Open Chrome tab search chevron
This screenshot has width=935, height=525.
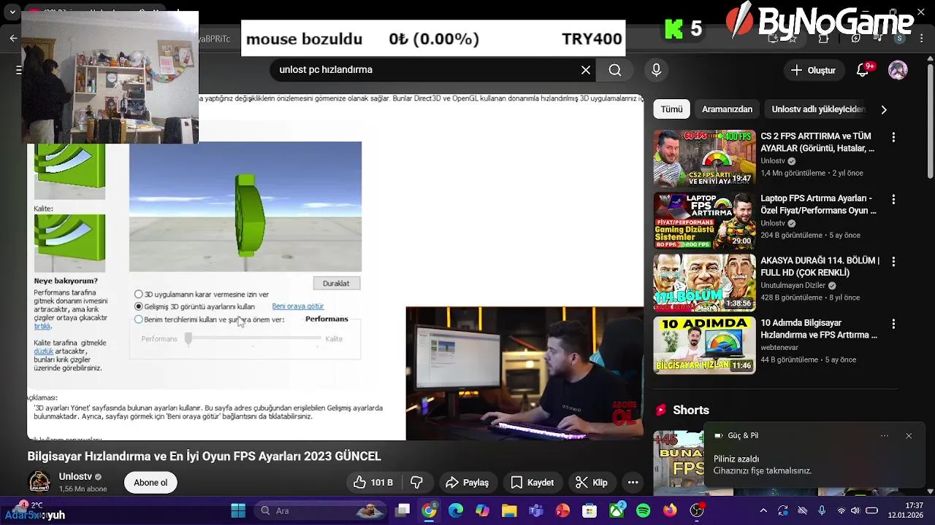[x=12, y=12]
